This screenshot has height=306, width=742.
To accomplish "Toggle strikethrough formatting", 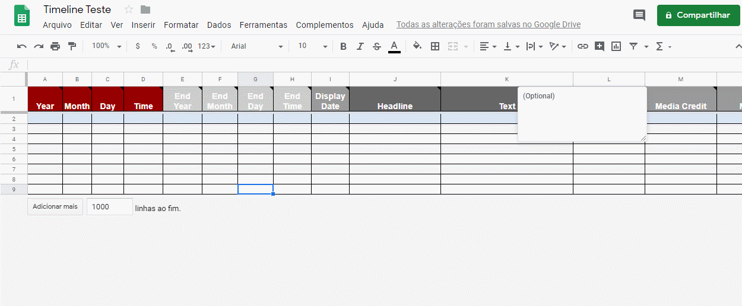I will pyautogui.click(x=377, y=46).
